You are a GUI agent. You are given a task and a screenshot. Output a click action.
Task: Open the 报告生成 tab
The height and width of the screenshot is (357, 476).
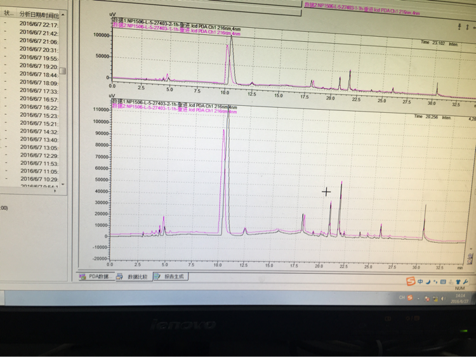171,276
